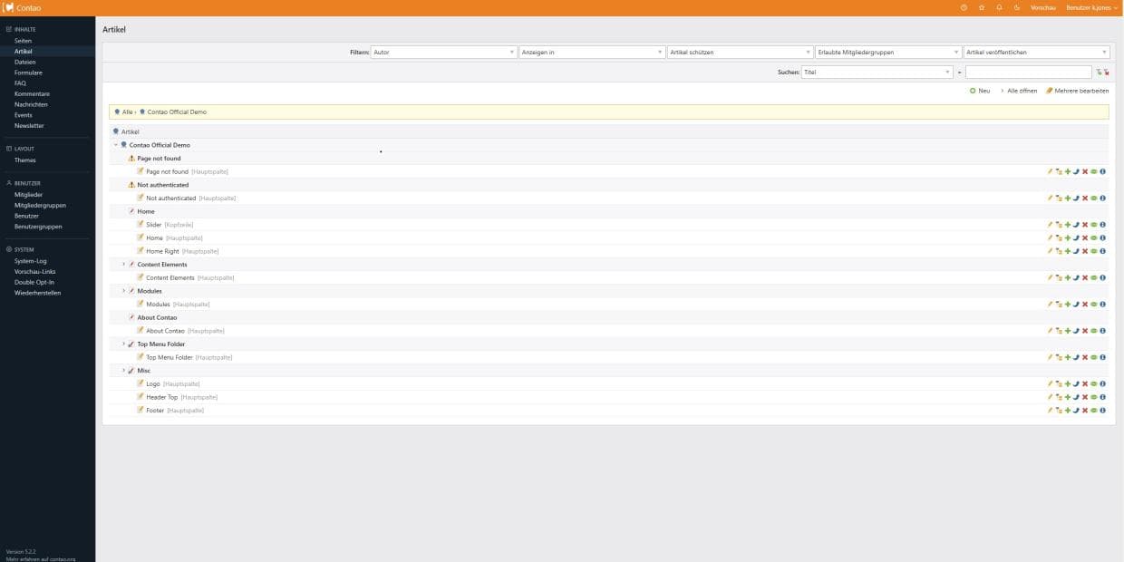Apply the search filter icon
Image resolution: width=1124 pixels, height=562 pixels.
click(1099, 72)
